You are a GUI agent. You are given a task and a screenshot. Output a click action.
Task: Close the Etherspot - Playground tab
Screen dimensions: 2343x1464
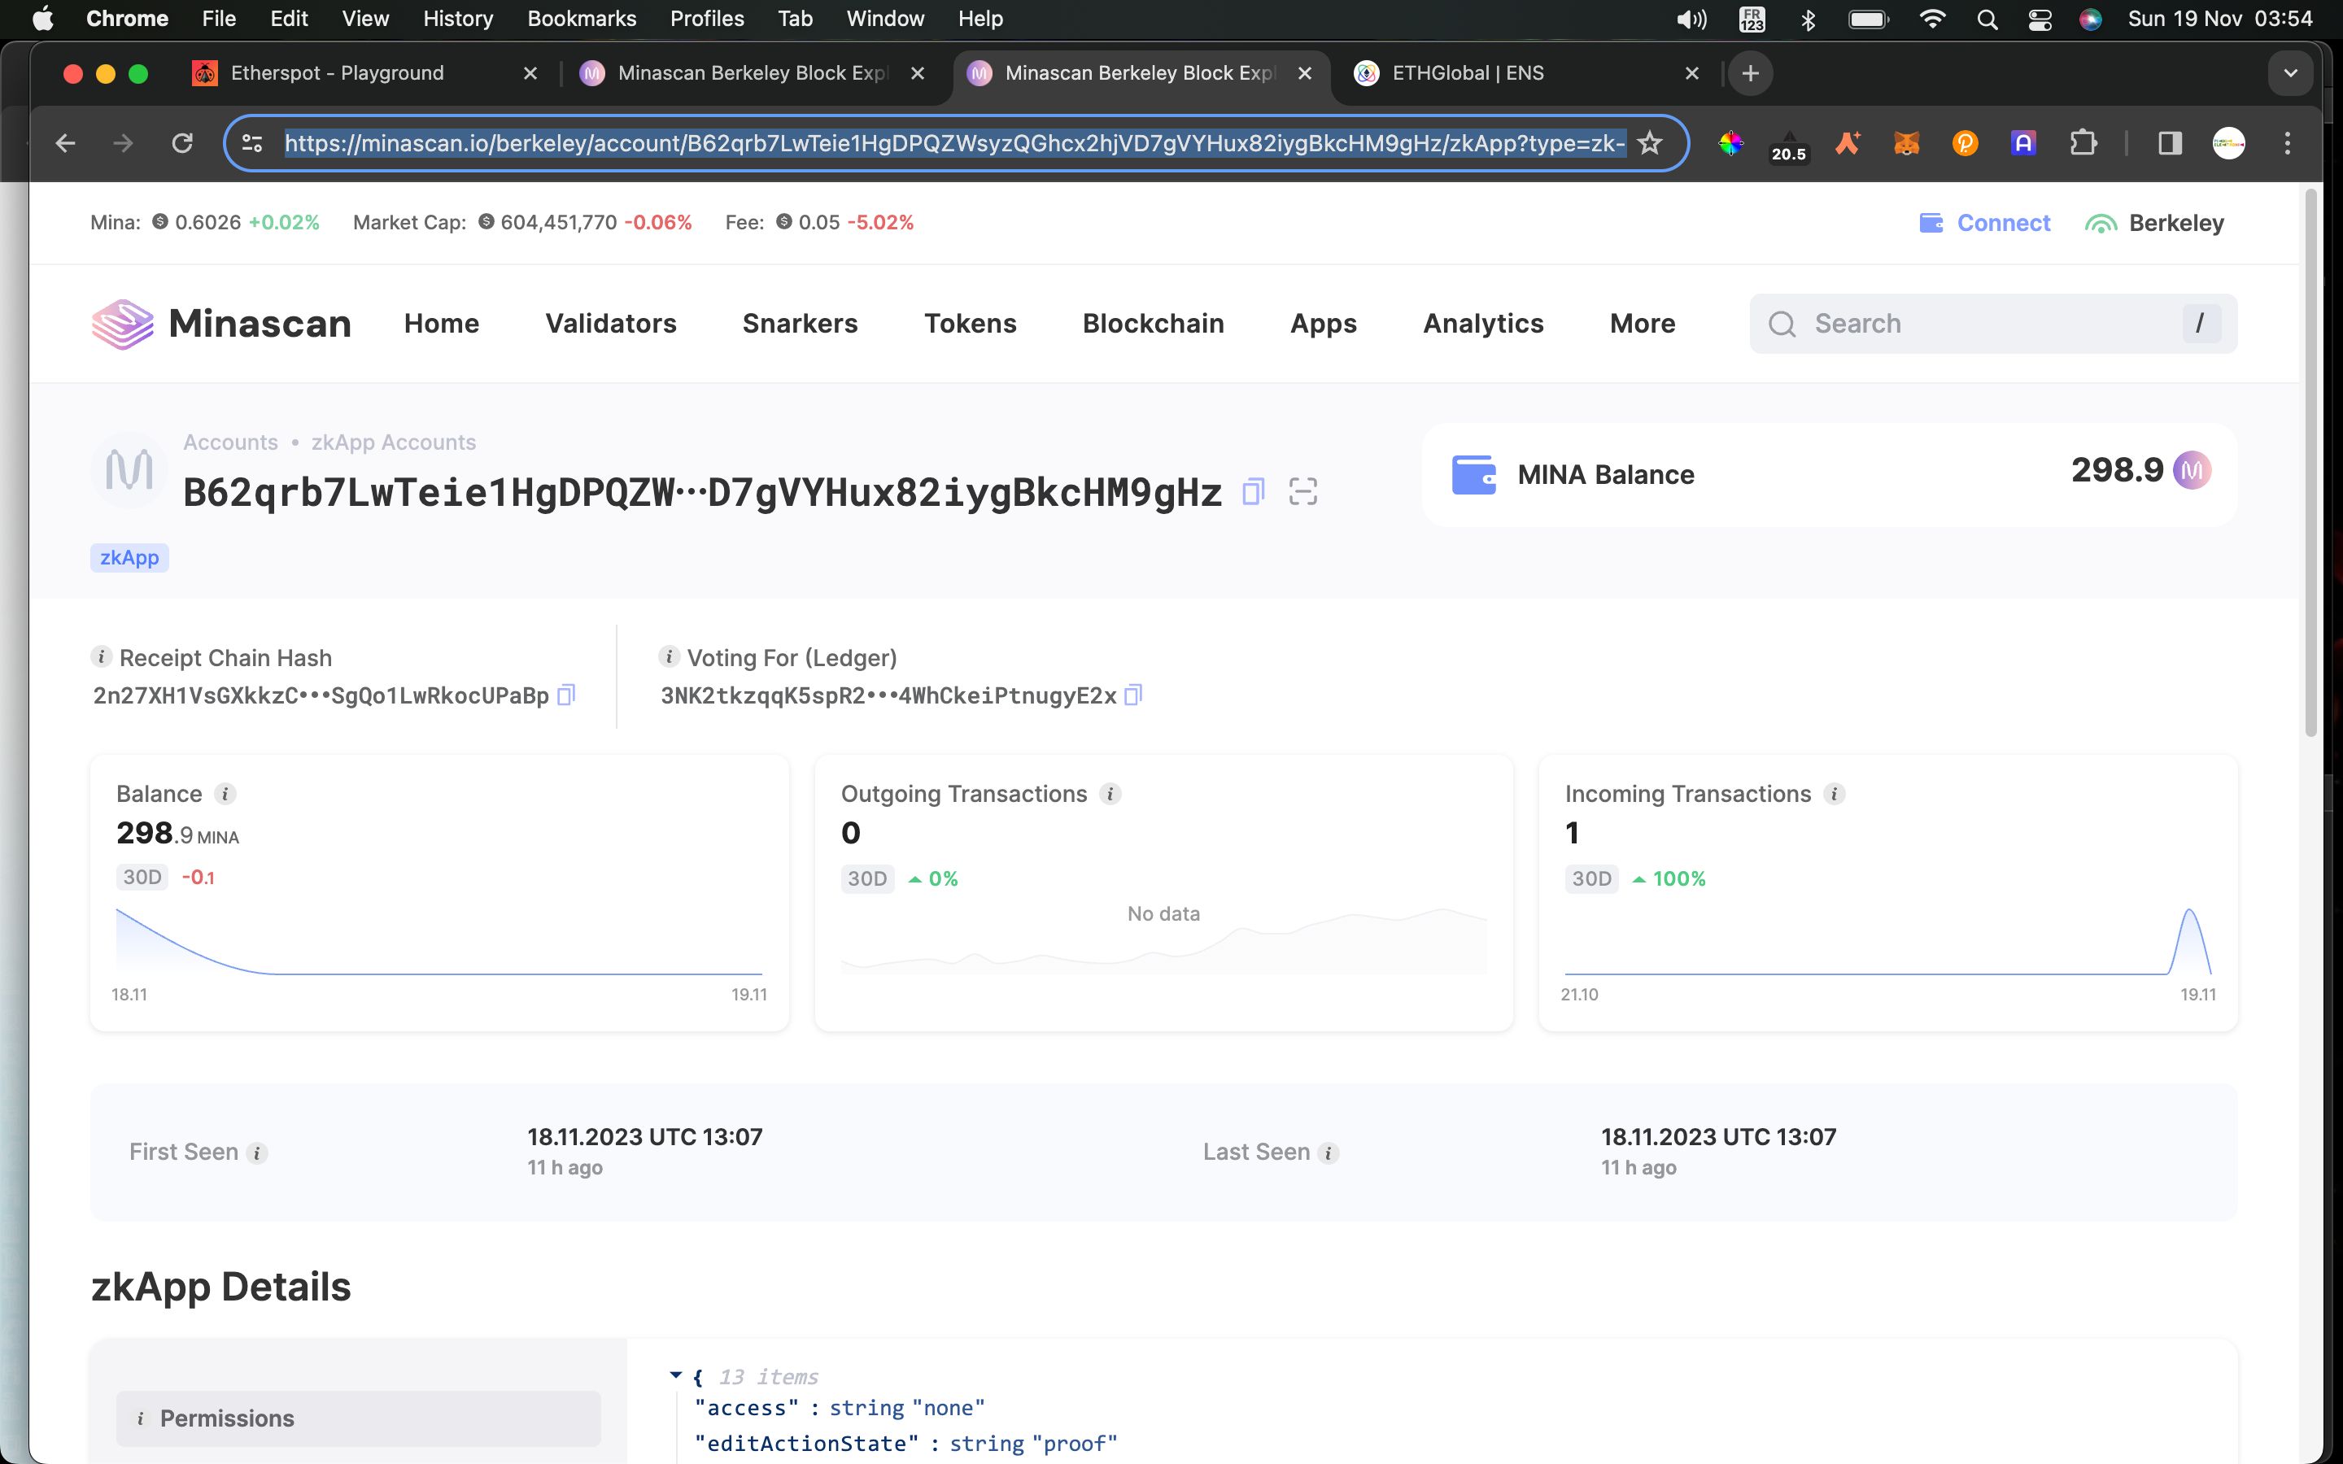530,73
